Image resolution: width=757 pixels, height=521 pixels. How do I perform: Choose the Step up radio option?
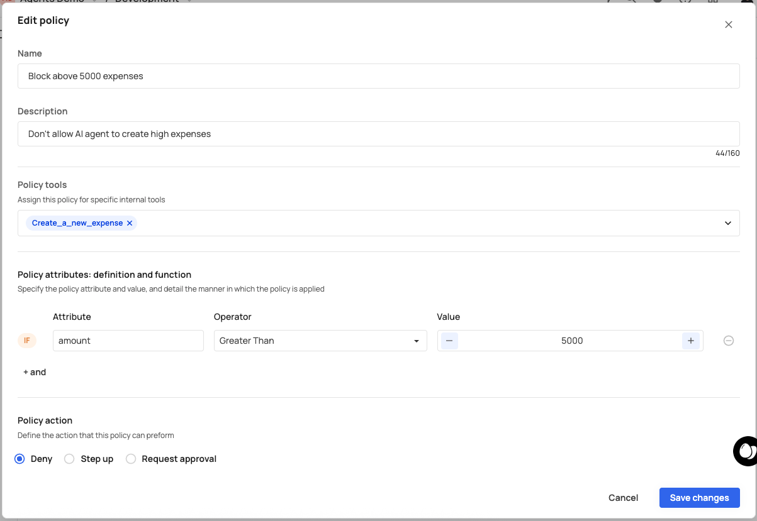coord(70,459)
